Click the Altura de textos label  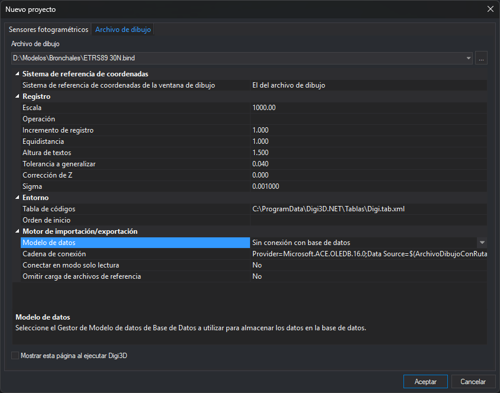47,153
